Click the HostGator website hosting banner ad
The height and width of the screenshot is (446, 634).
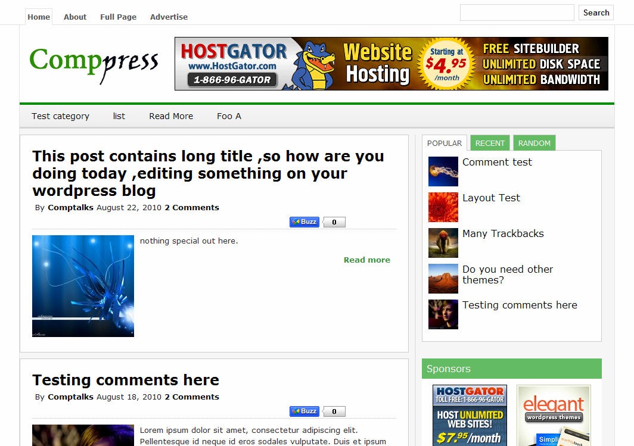pos(391,64)
